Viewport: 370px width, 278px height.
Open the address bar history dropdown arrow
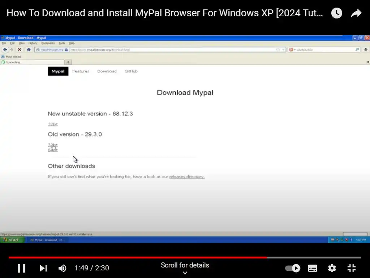[283, 50]
